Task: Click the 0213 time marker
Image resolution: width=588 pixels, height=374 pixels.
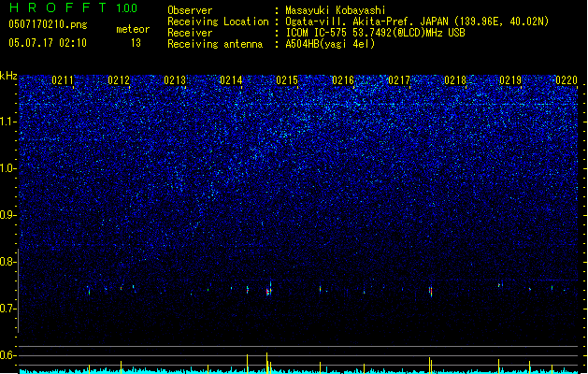Action: coord(175,80)
